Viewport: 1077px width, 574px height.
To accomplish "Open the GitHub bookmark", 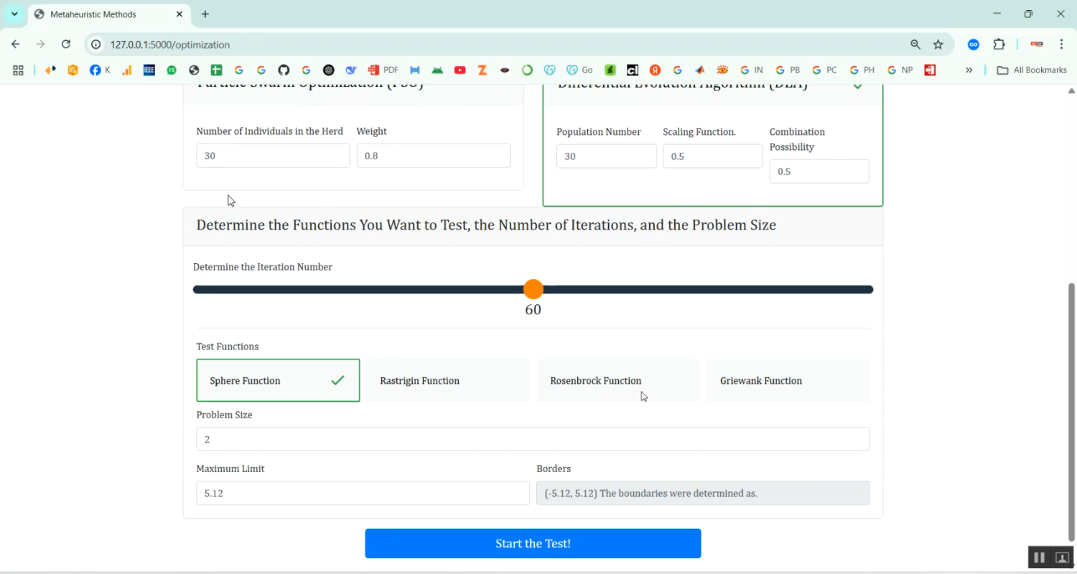I will [x=284, y=70].
